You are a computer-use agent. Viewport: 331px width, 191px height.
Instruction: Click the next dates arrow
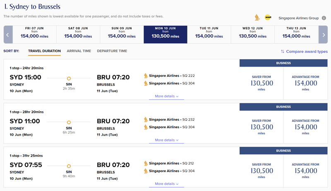tap(323, 35)
